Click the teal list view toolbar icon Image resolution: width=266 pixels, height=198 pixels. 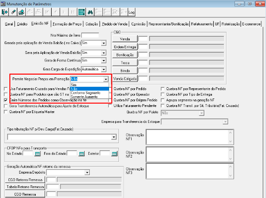coord(81,12)
